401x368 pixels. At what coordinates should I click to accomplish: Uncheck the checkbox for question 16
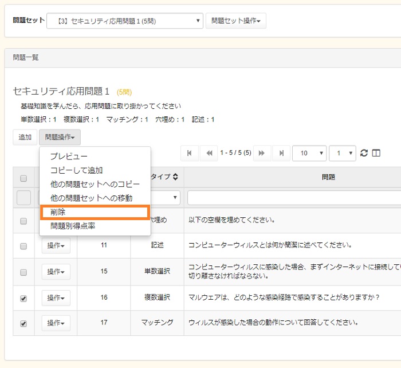pos(23,298)
